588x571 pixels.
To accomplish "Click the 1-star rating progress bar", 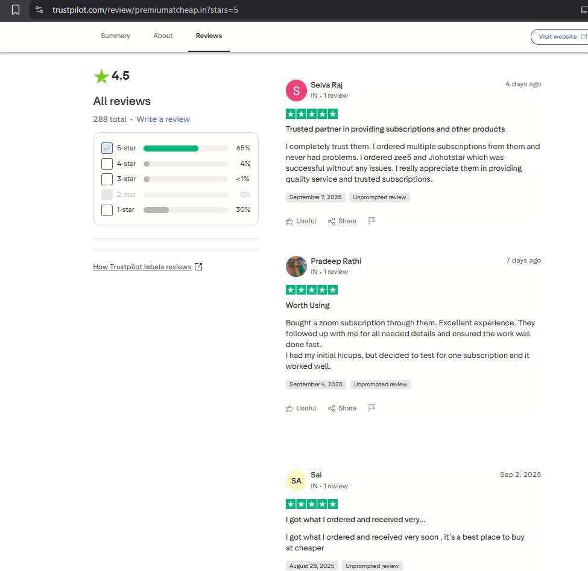I will (x=185, y=210).
